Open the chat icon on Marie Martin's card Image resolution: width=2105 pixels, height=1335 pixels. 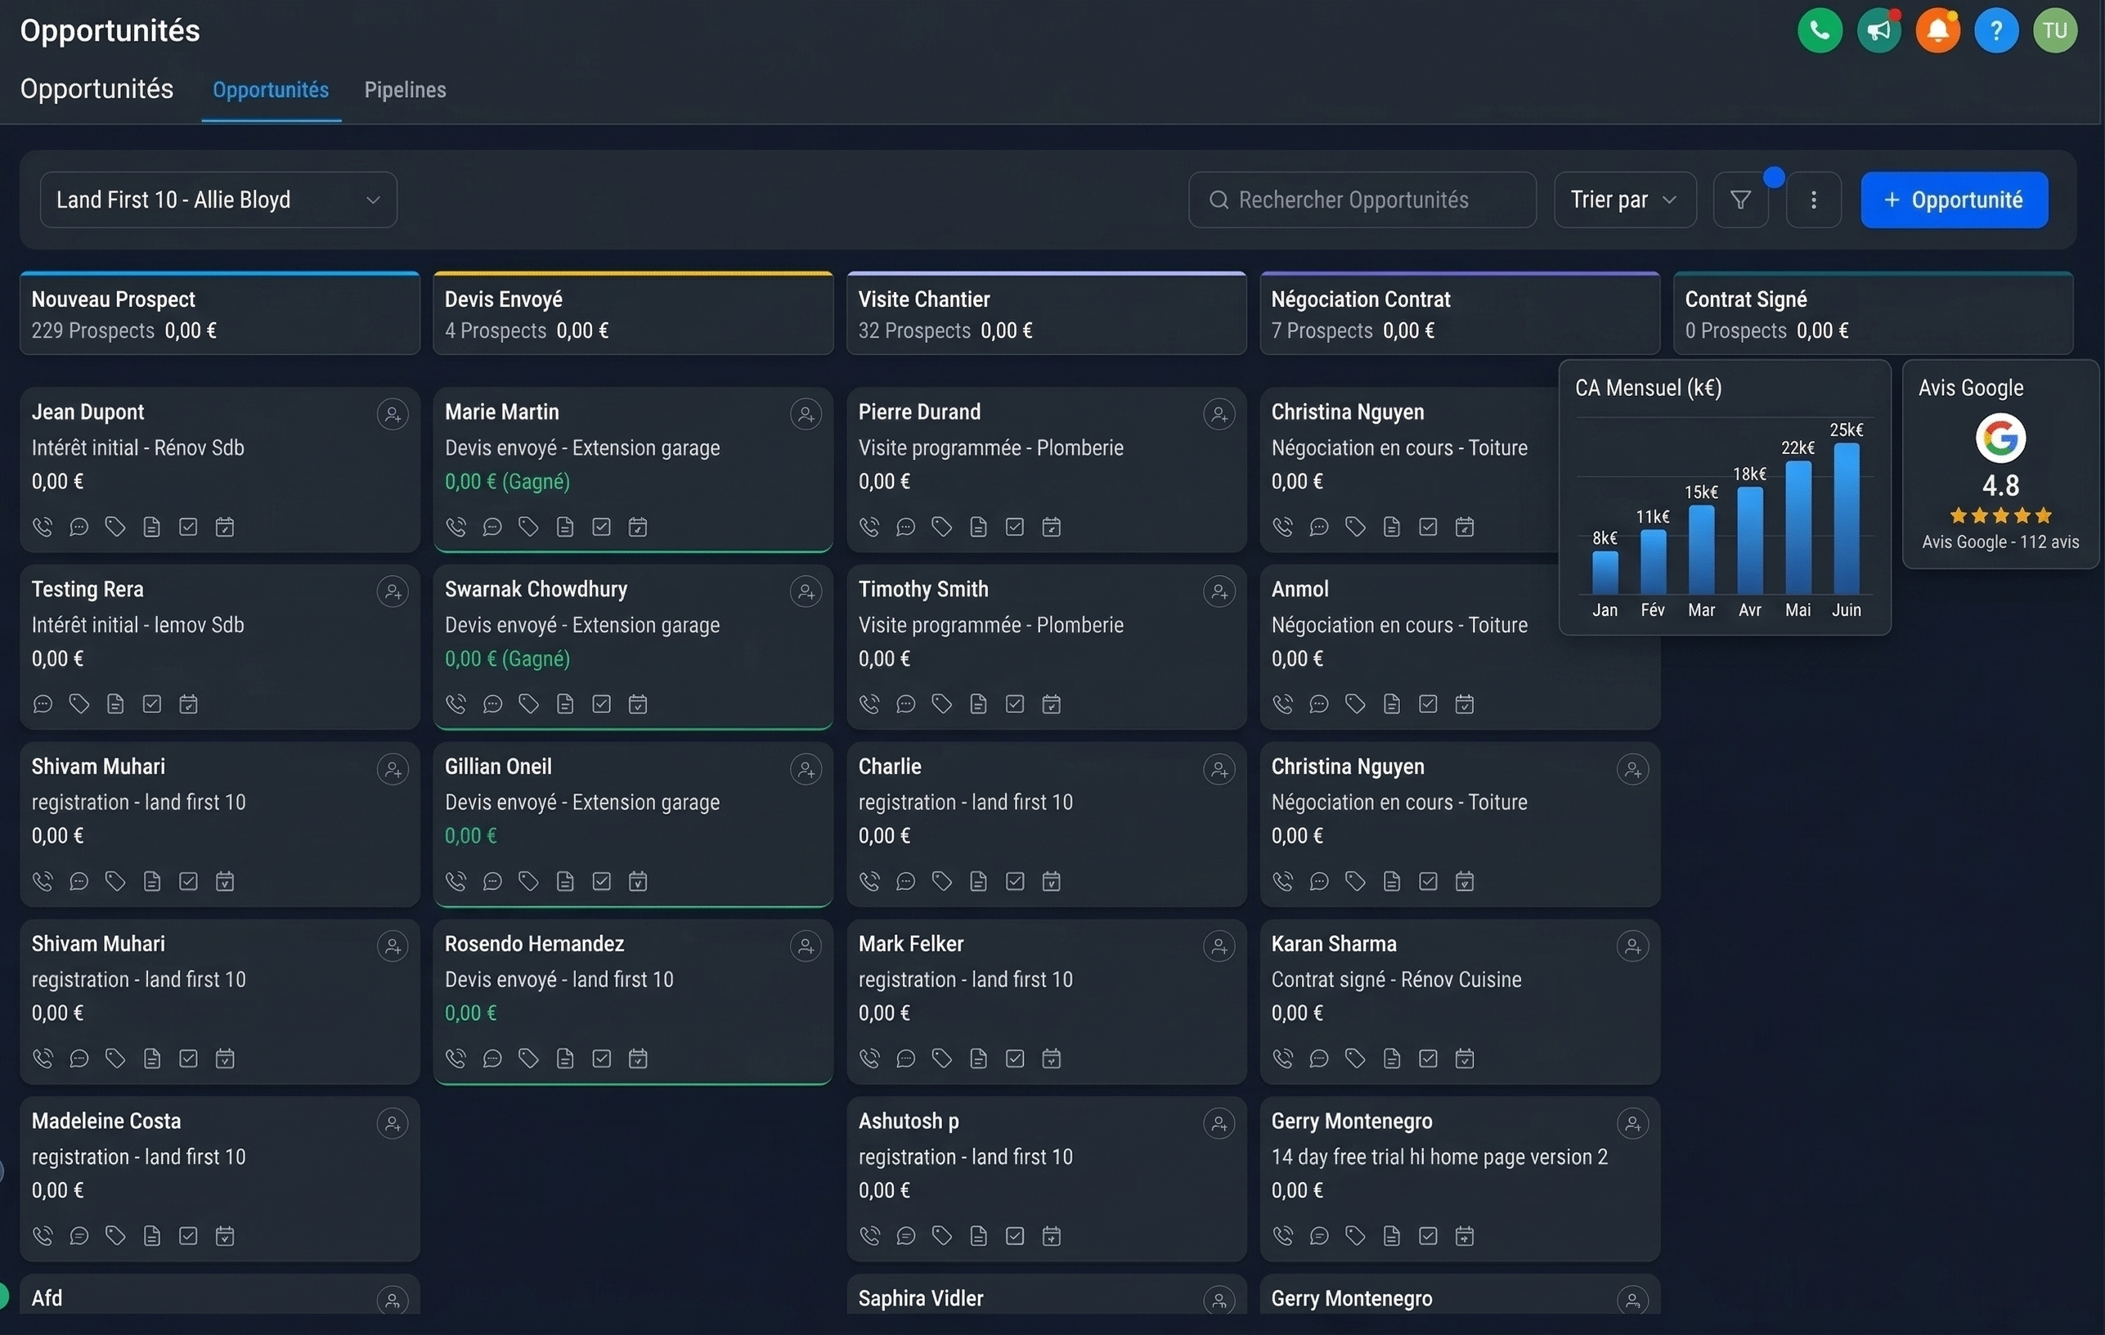pyautogui.click(x=492, y=526)
